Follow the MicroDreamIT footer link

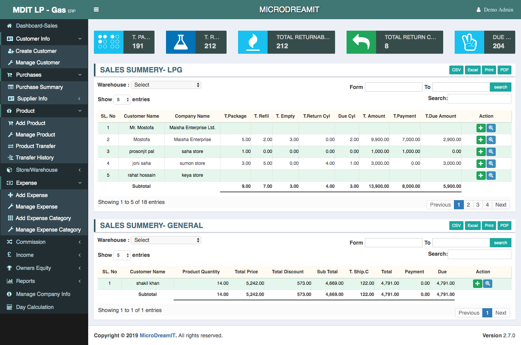click(x=157, y=335)
